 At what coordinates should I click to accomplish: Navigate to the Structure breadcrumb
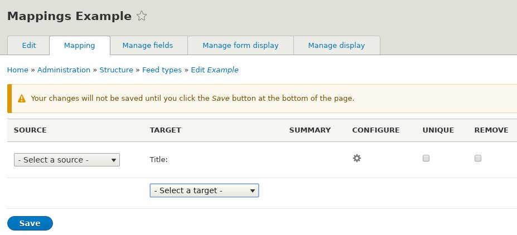pos(117,70)
